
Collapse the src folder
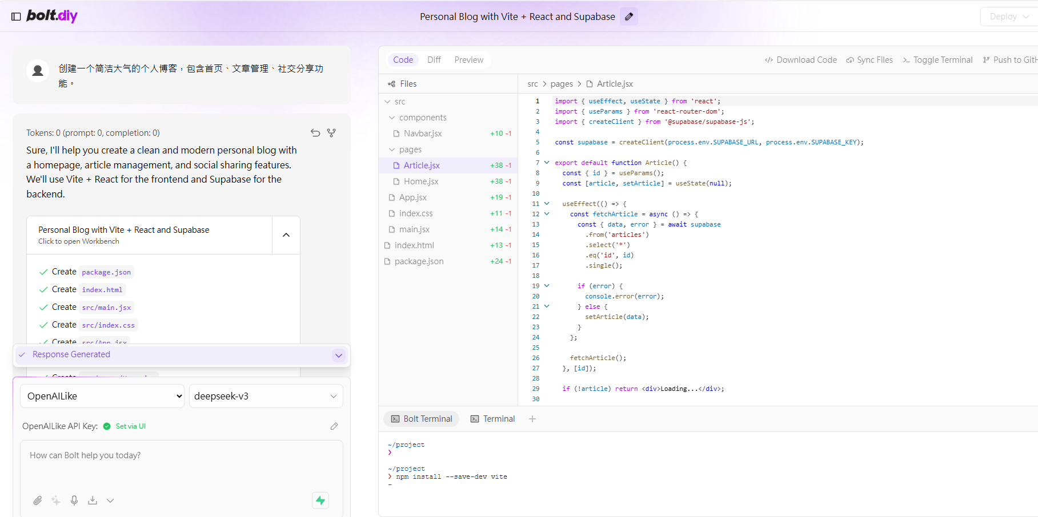[x=448, y=102]
